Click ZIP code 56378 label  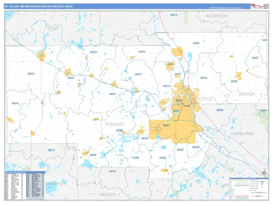click(31, 74)
